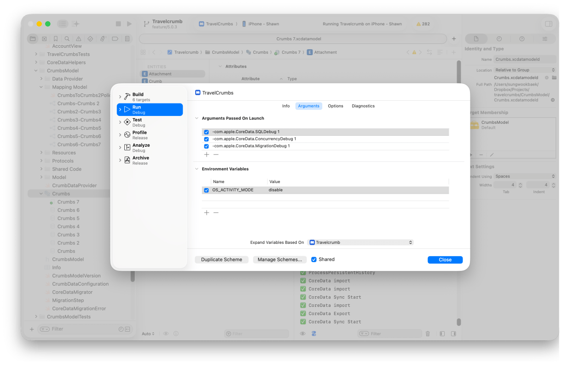Click the Duplicate Scheme button
This screenshot has width=580, height=368.
click(x=221, y=260)
